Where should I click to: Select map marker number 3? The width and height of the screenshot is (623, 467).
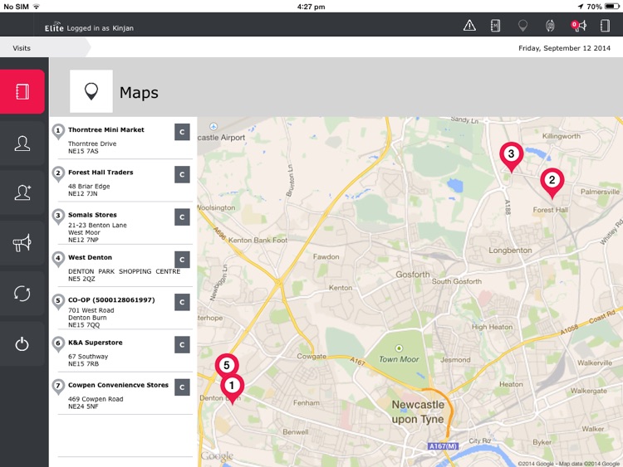[x=512, y=157]
